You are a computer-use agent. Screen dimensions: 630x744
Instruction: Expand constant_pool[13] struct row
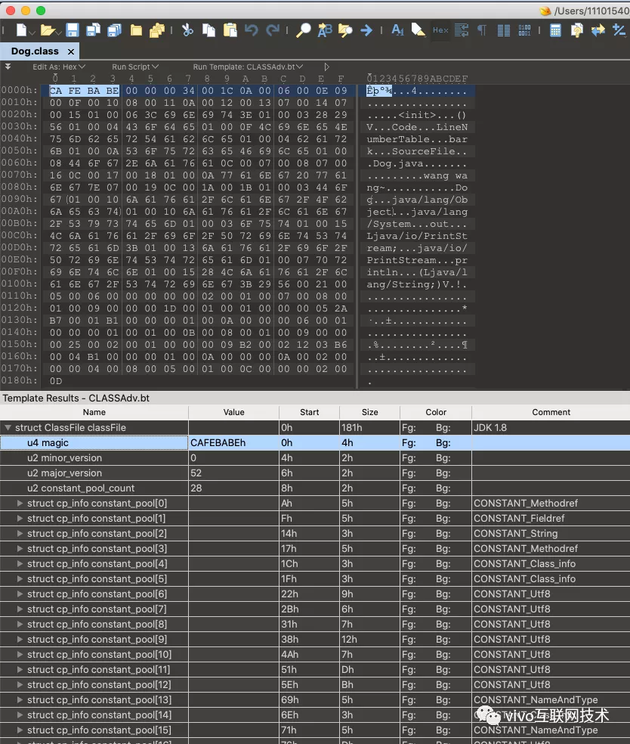pos(20,700)
